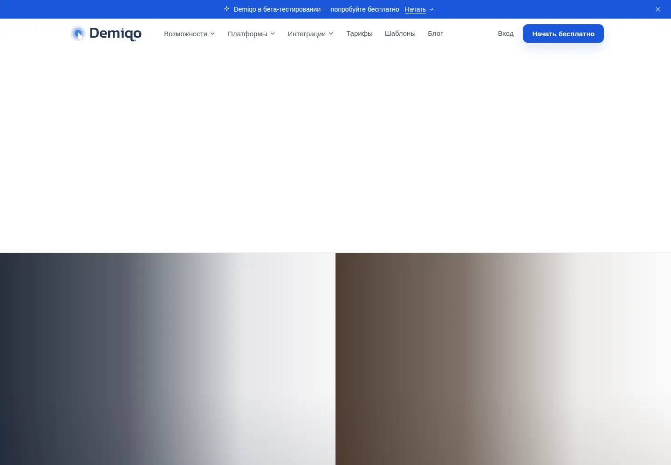The height and width of the screenshot is (465, 671).
Task: Click the Demiqo wordmark text
Action: pos(116,33)
